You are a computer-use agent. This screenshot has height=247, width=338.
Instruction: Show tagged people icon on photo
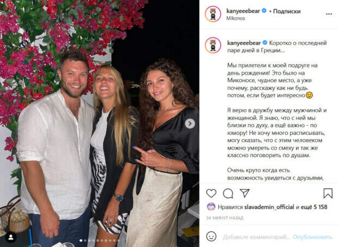point(11,237)
